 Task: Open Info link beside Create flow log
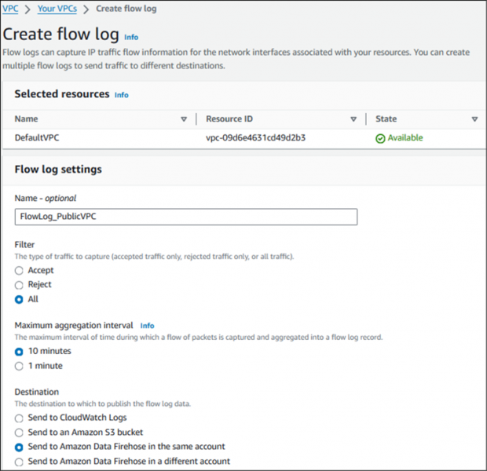coord(131,37)
